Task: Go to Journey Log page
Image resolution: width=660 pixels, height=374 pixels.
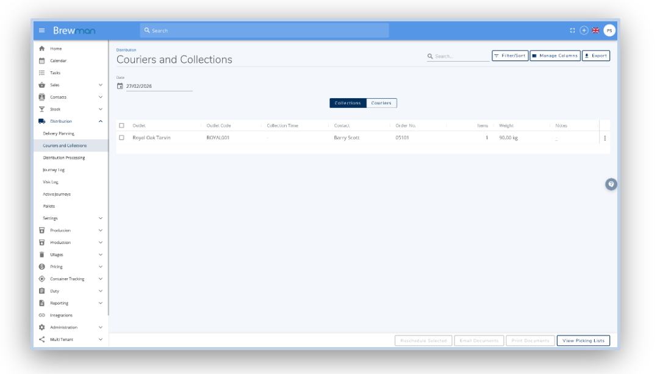Action: (54, 170)
